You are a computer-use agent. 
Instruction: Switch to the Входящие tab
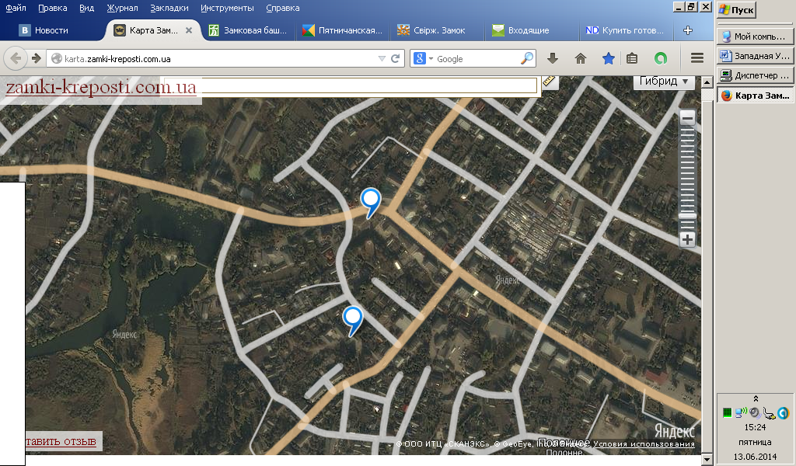tap(532, 30)
